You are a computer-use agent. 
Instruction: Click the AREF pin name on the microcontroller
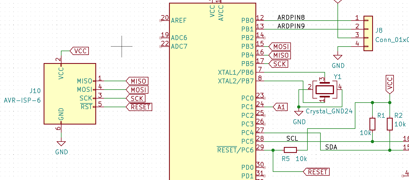[179, 20]
